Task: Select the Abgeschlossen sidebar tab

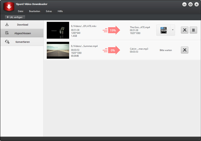Action: click(22, 33)
